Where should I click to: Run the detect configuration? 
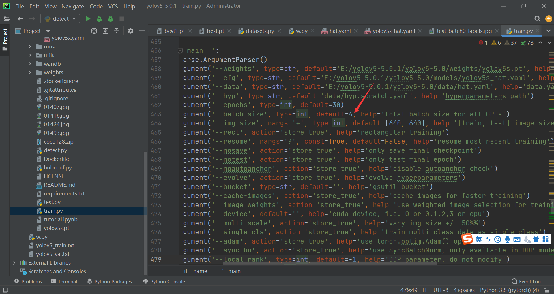[88, 19]
